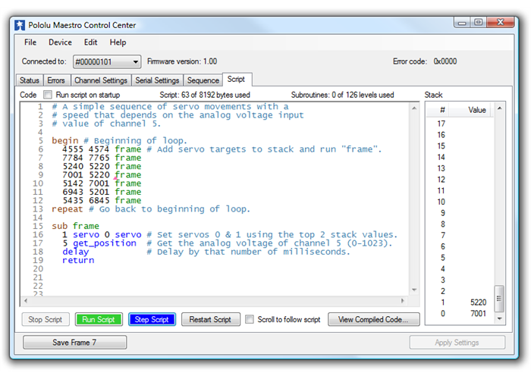Open the Connected to device dropdown
This screenshot has height=379, width=531.
pyautogui.click(x=107, y=61)
